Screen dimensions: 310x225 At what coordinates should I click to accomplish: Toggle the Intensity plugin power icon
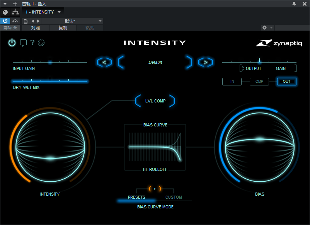point(12,43)
